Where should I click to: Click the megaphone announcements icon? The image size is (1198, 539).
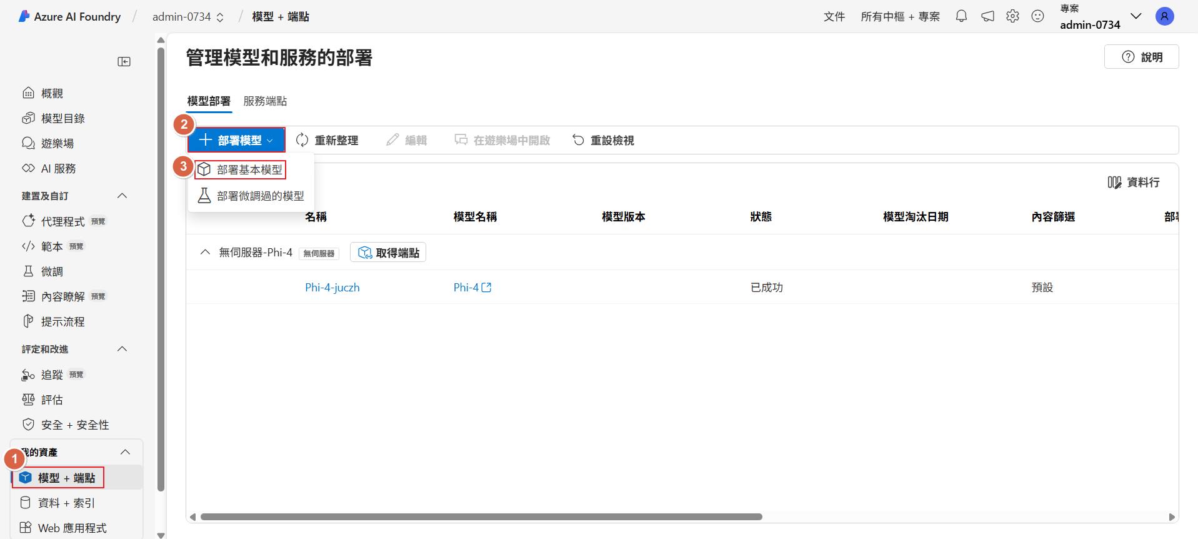point(987,17)
